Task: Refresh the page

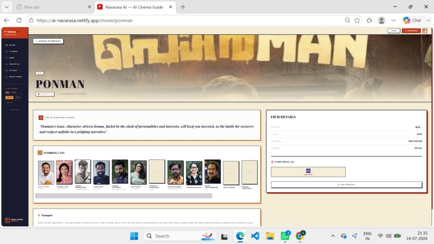Action: [x=19, y=20]
